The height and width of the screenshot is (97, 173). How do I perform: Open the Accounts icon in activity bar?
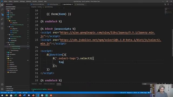point(2,84)
